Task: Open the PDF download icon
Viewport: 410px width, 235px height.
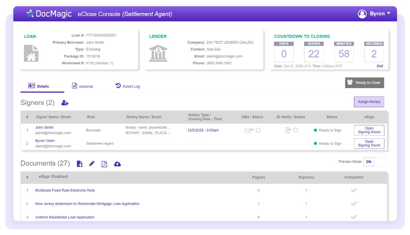Action: (104, 164)
